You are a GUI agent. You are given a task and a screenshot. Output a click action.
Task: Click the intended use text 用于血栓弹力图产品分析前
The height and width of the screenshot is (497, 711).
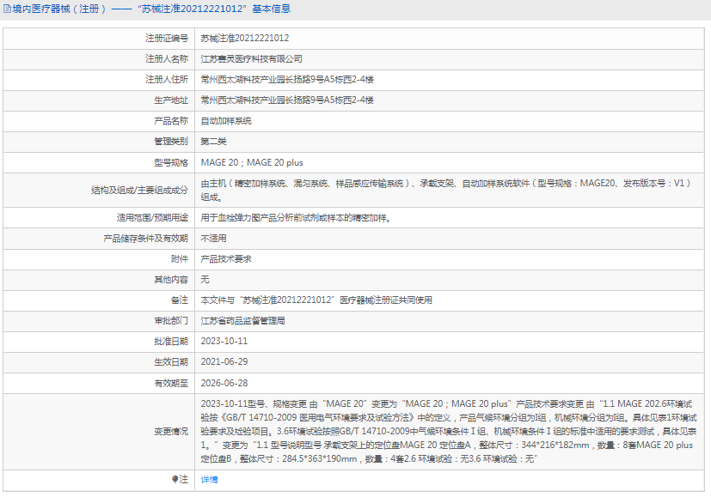pos(296,218)
